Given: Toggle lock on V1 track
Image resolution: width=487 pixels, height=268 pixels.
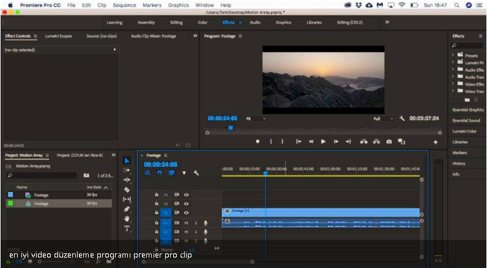Looking at the screenshot, I should point(157,212).
